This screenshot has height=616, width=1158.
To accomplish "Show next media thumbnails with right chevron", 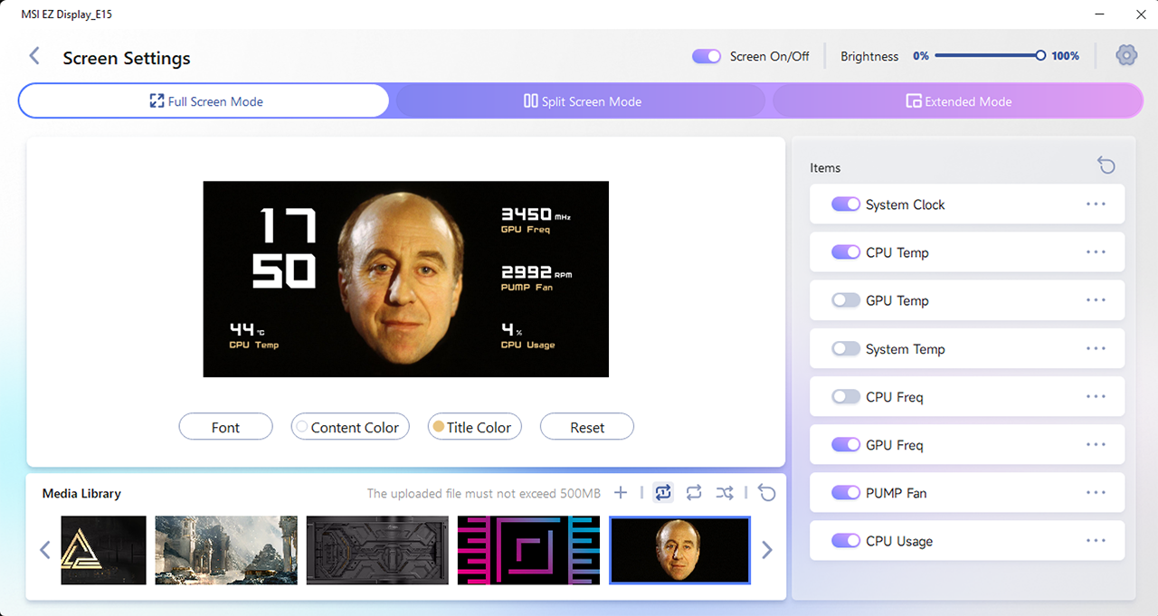I will (x=767, y=550).
